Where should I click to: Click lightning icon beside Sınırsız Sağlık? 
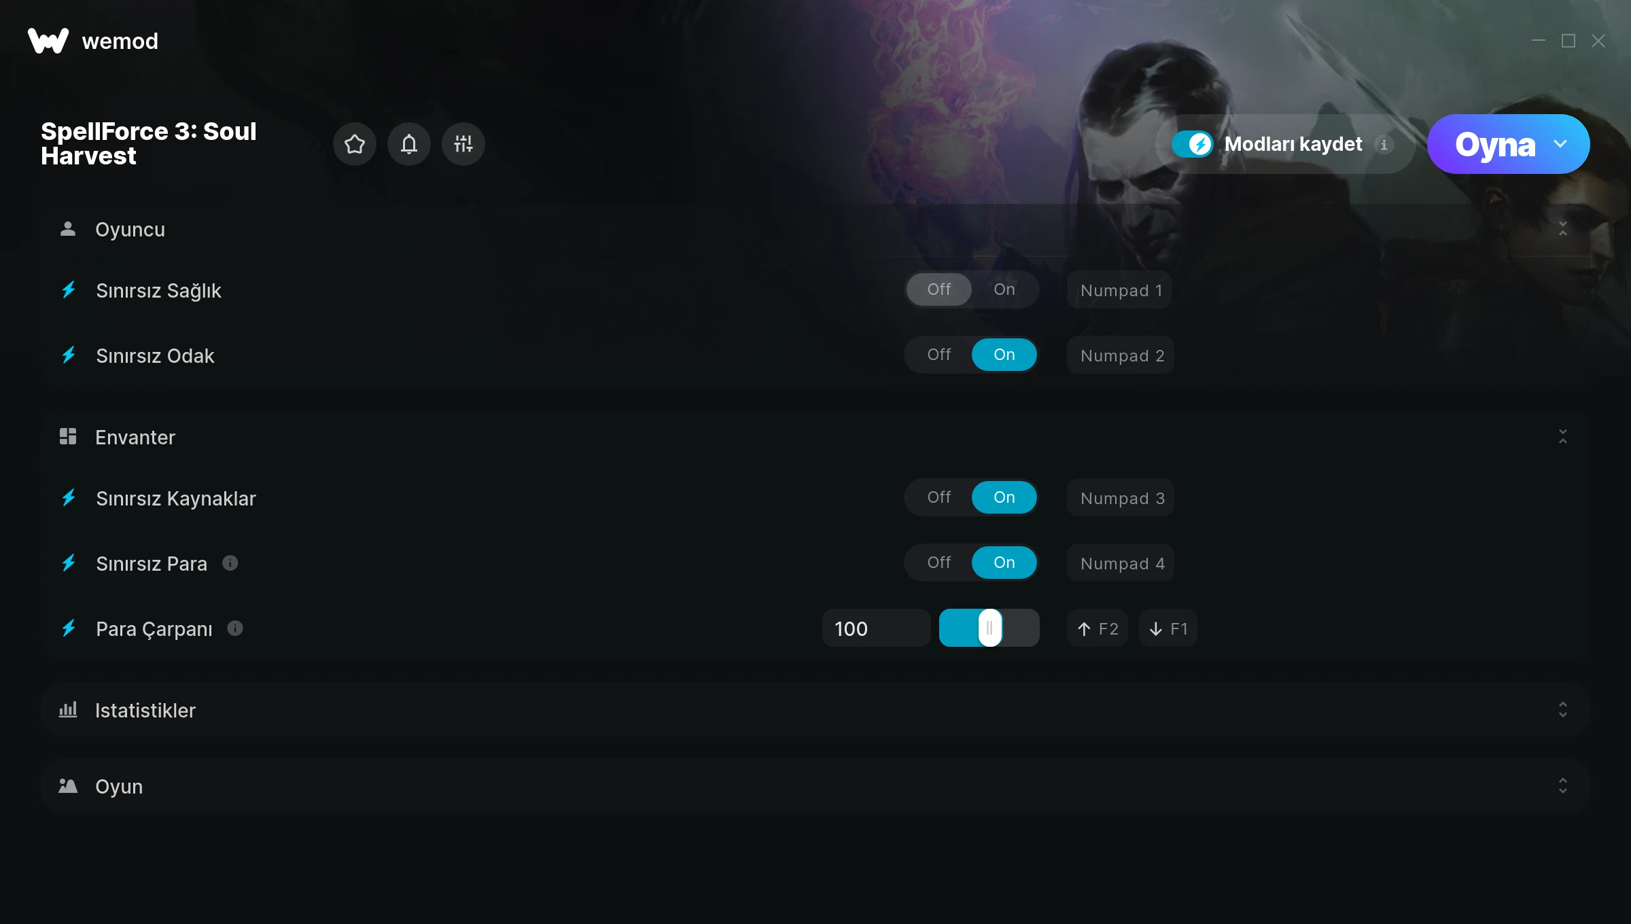[x=69, y=290]
